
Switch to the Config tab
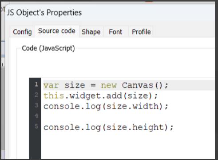click(x=22, y=32)
